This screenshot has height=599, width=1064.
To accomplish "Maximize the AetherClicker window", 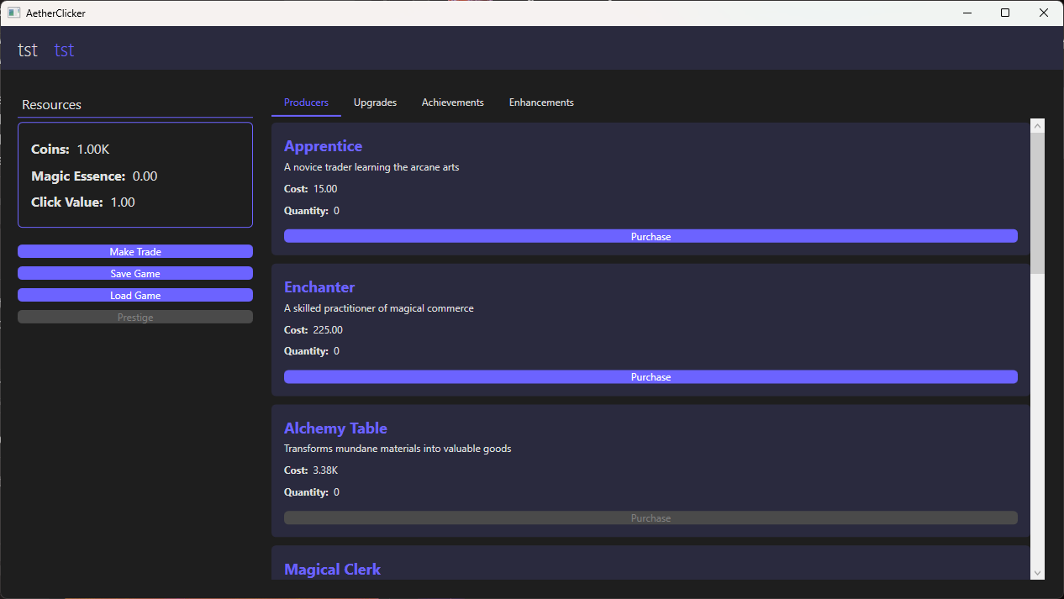I will (1005, 13).
